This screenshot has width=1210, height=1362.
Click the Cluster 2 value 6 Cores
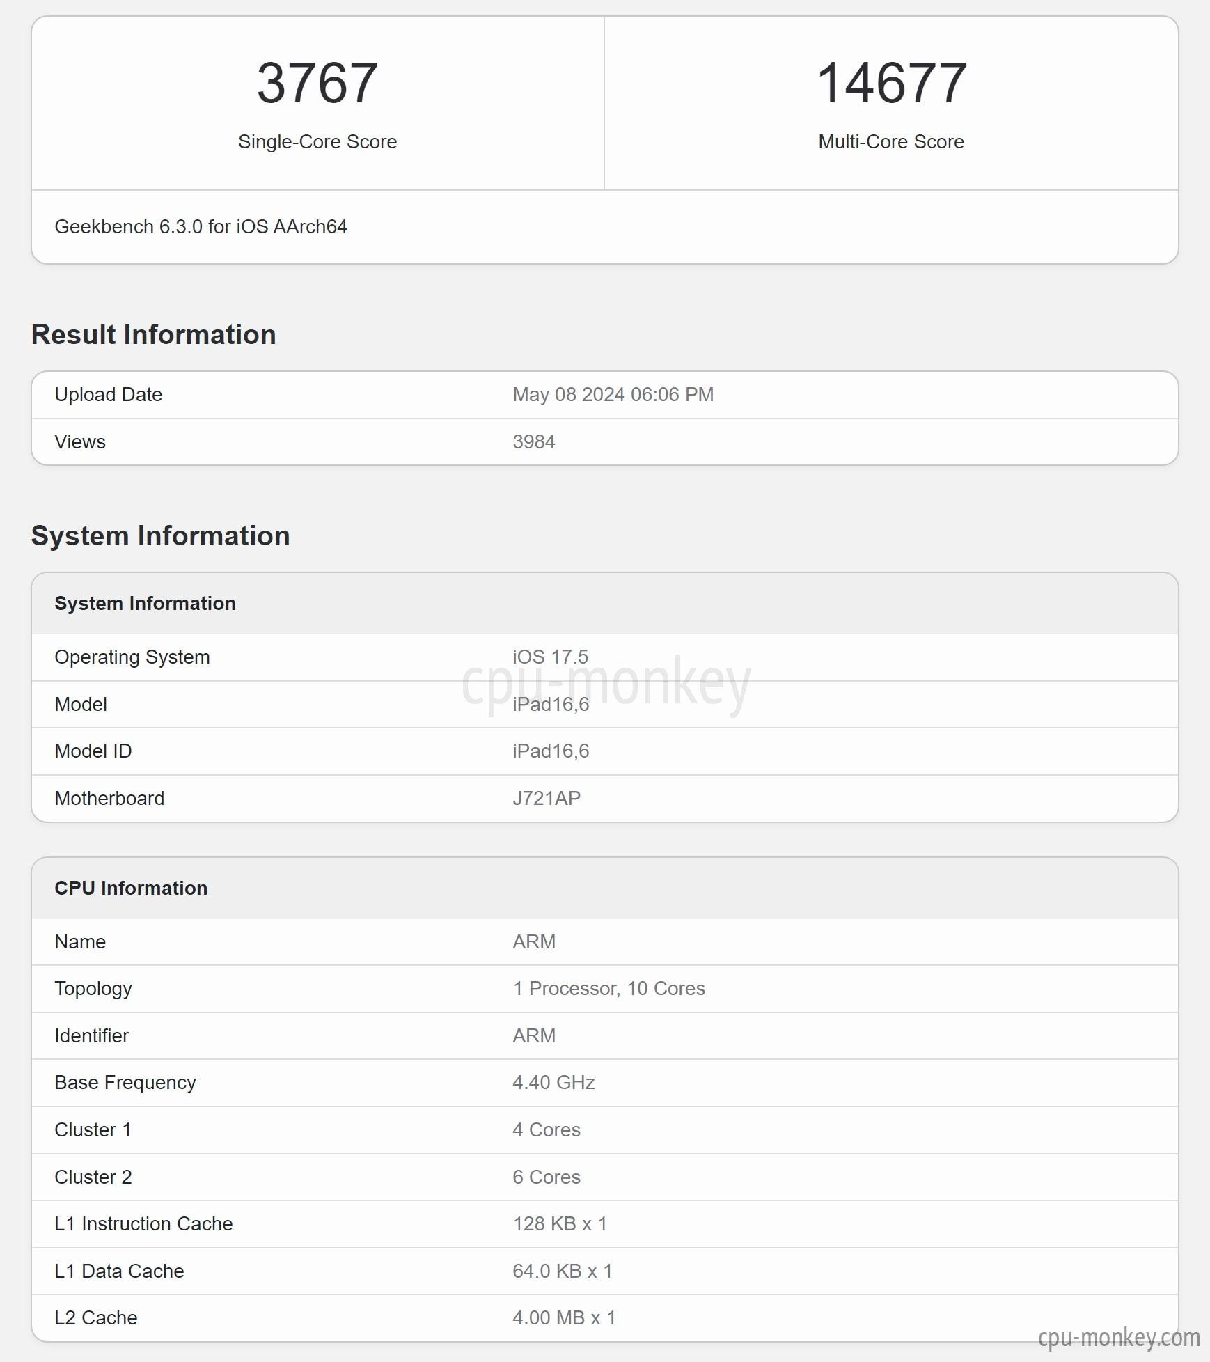coord(547,1177)
